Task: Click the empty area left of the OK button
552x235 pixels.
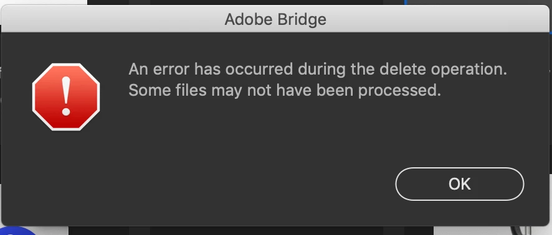Action: pos(247,184)
